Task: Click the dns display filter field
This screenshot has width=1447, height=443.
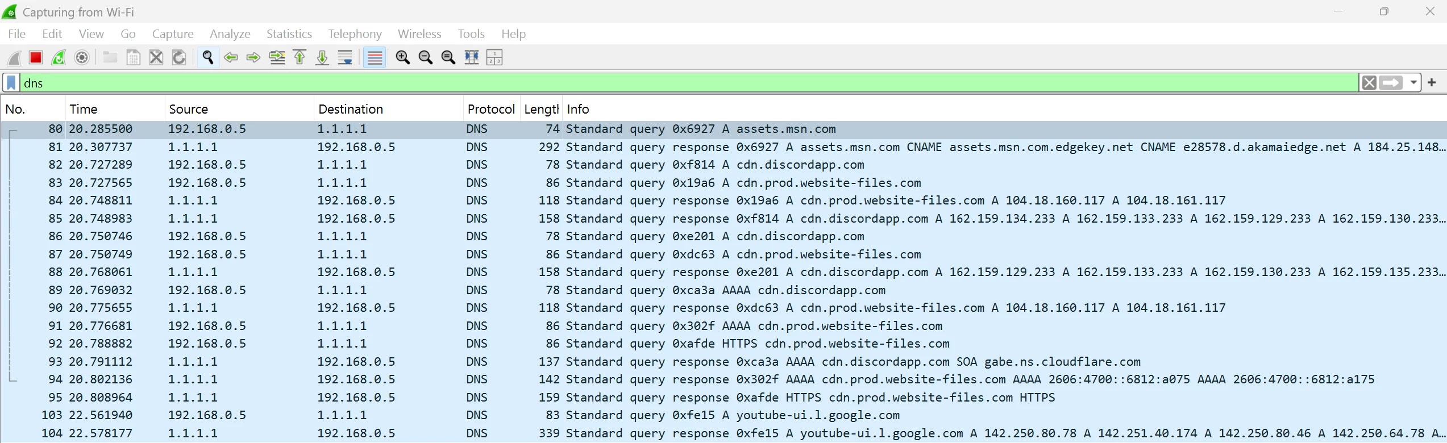Action: (x=689, y=83)
